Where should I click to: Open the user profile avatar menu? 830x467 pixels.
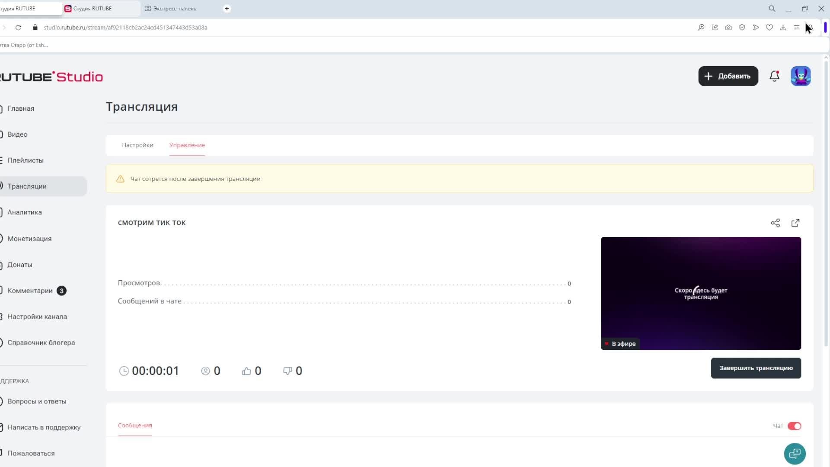click(800, 76)
